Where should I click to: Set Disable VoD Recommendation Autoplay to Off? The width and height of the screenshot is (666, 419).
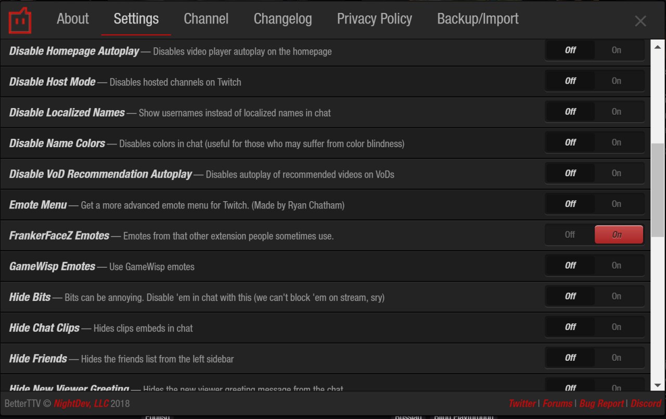(x=570, y=173)
